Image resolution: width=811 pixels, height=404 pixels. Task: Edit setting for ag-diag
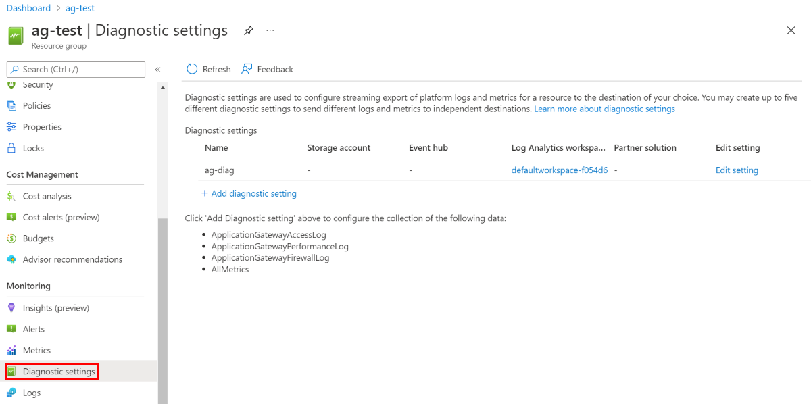tap(737, 170)
